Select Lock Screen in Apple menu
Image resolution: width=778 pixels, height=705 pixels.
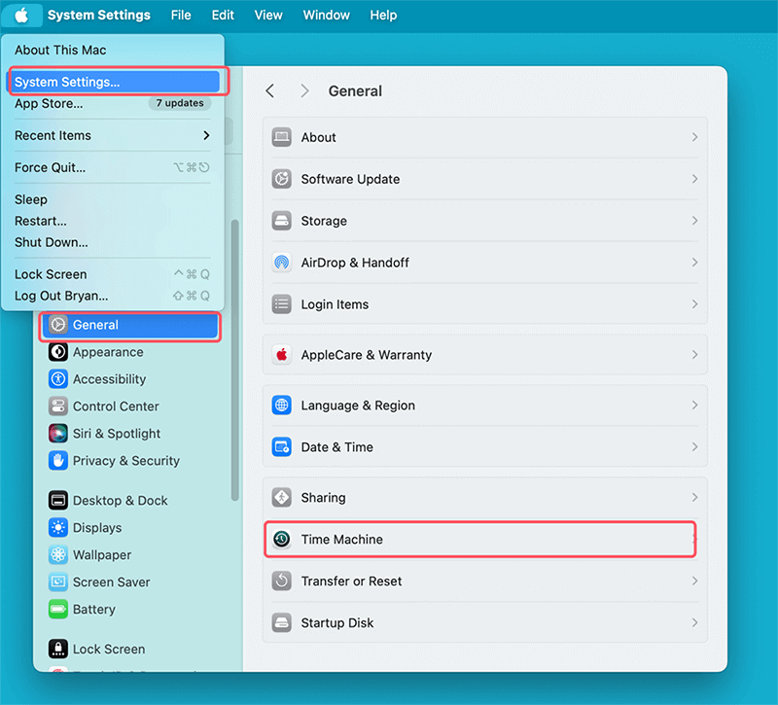51,274
